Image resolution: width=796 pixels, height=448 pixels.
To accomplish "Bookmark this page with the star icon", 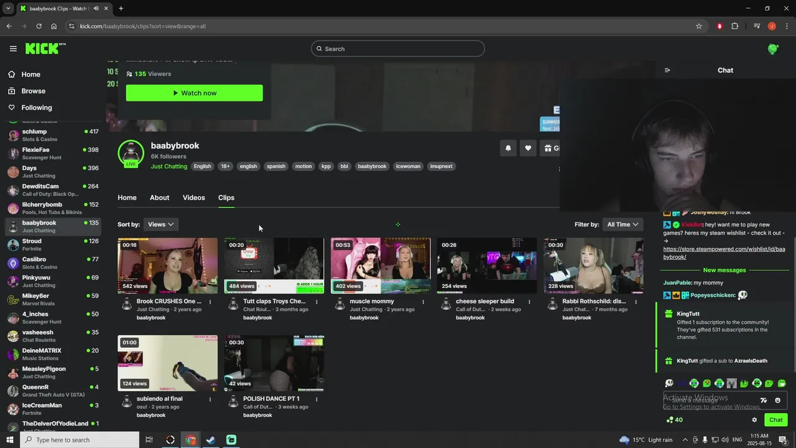I will point(699,26).
